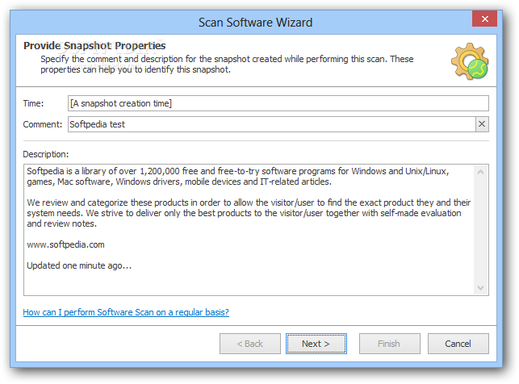Click the gear wizard icon in header
The width and height of the screenshot is (519, 384).
[470, 61]
